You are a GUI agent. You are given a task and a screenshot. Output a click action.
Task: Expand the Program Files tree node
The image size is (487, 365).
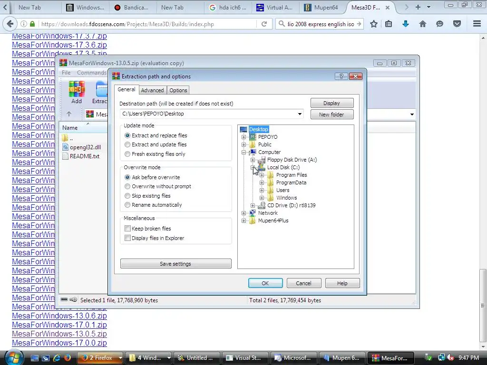(262, 175)
